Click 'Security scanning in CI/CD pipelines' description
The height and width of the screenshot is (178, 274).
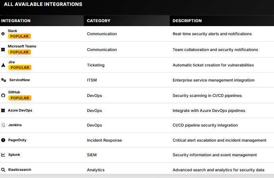(207, 96)
